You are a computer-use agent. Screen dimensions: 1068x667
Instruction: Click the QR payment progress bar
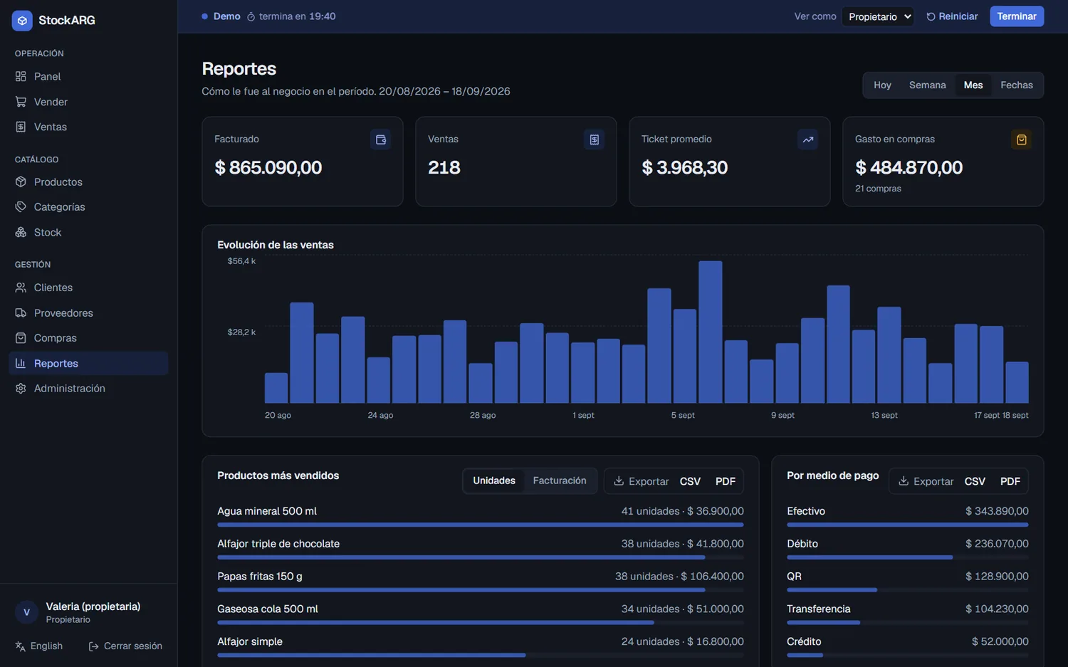point(908,590)
